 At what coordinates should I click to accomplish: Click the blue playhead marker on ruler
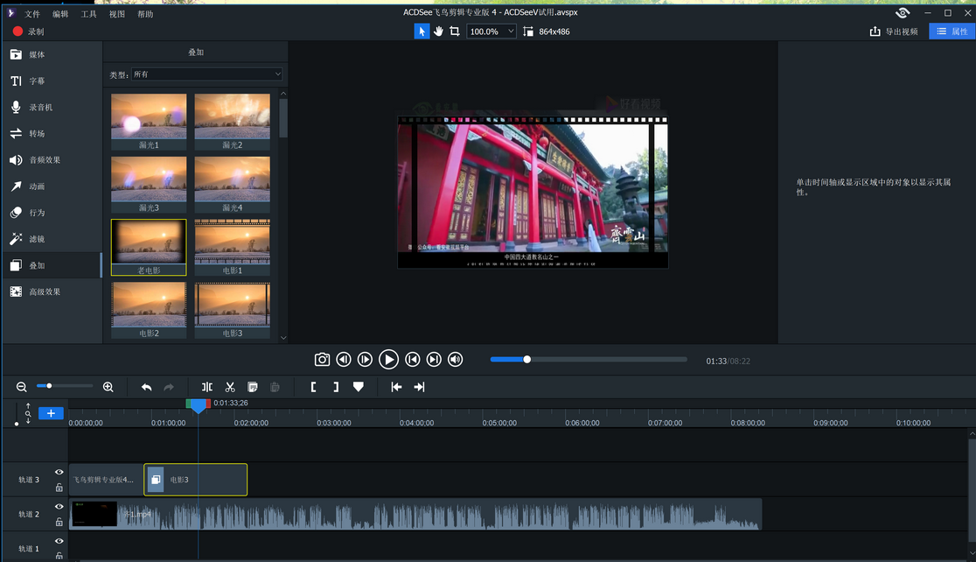198,406
